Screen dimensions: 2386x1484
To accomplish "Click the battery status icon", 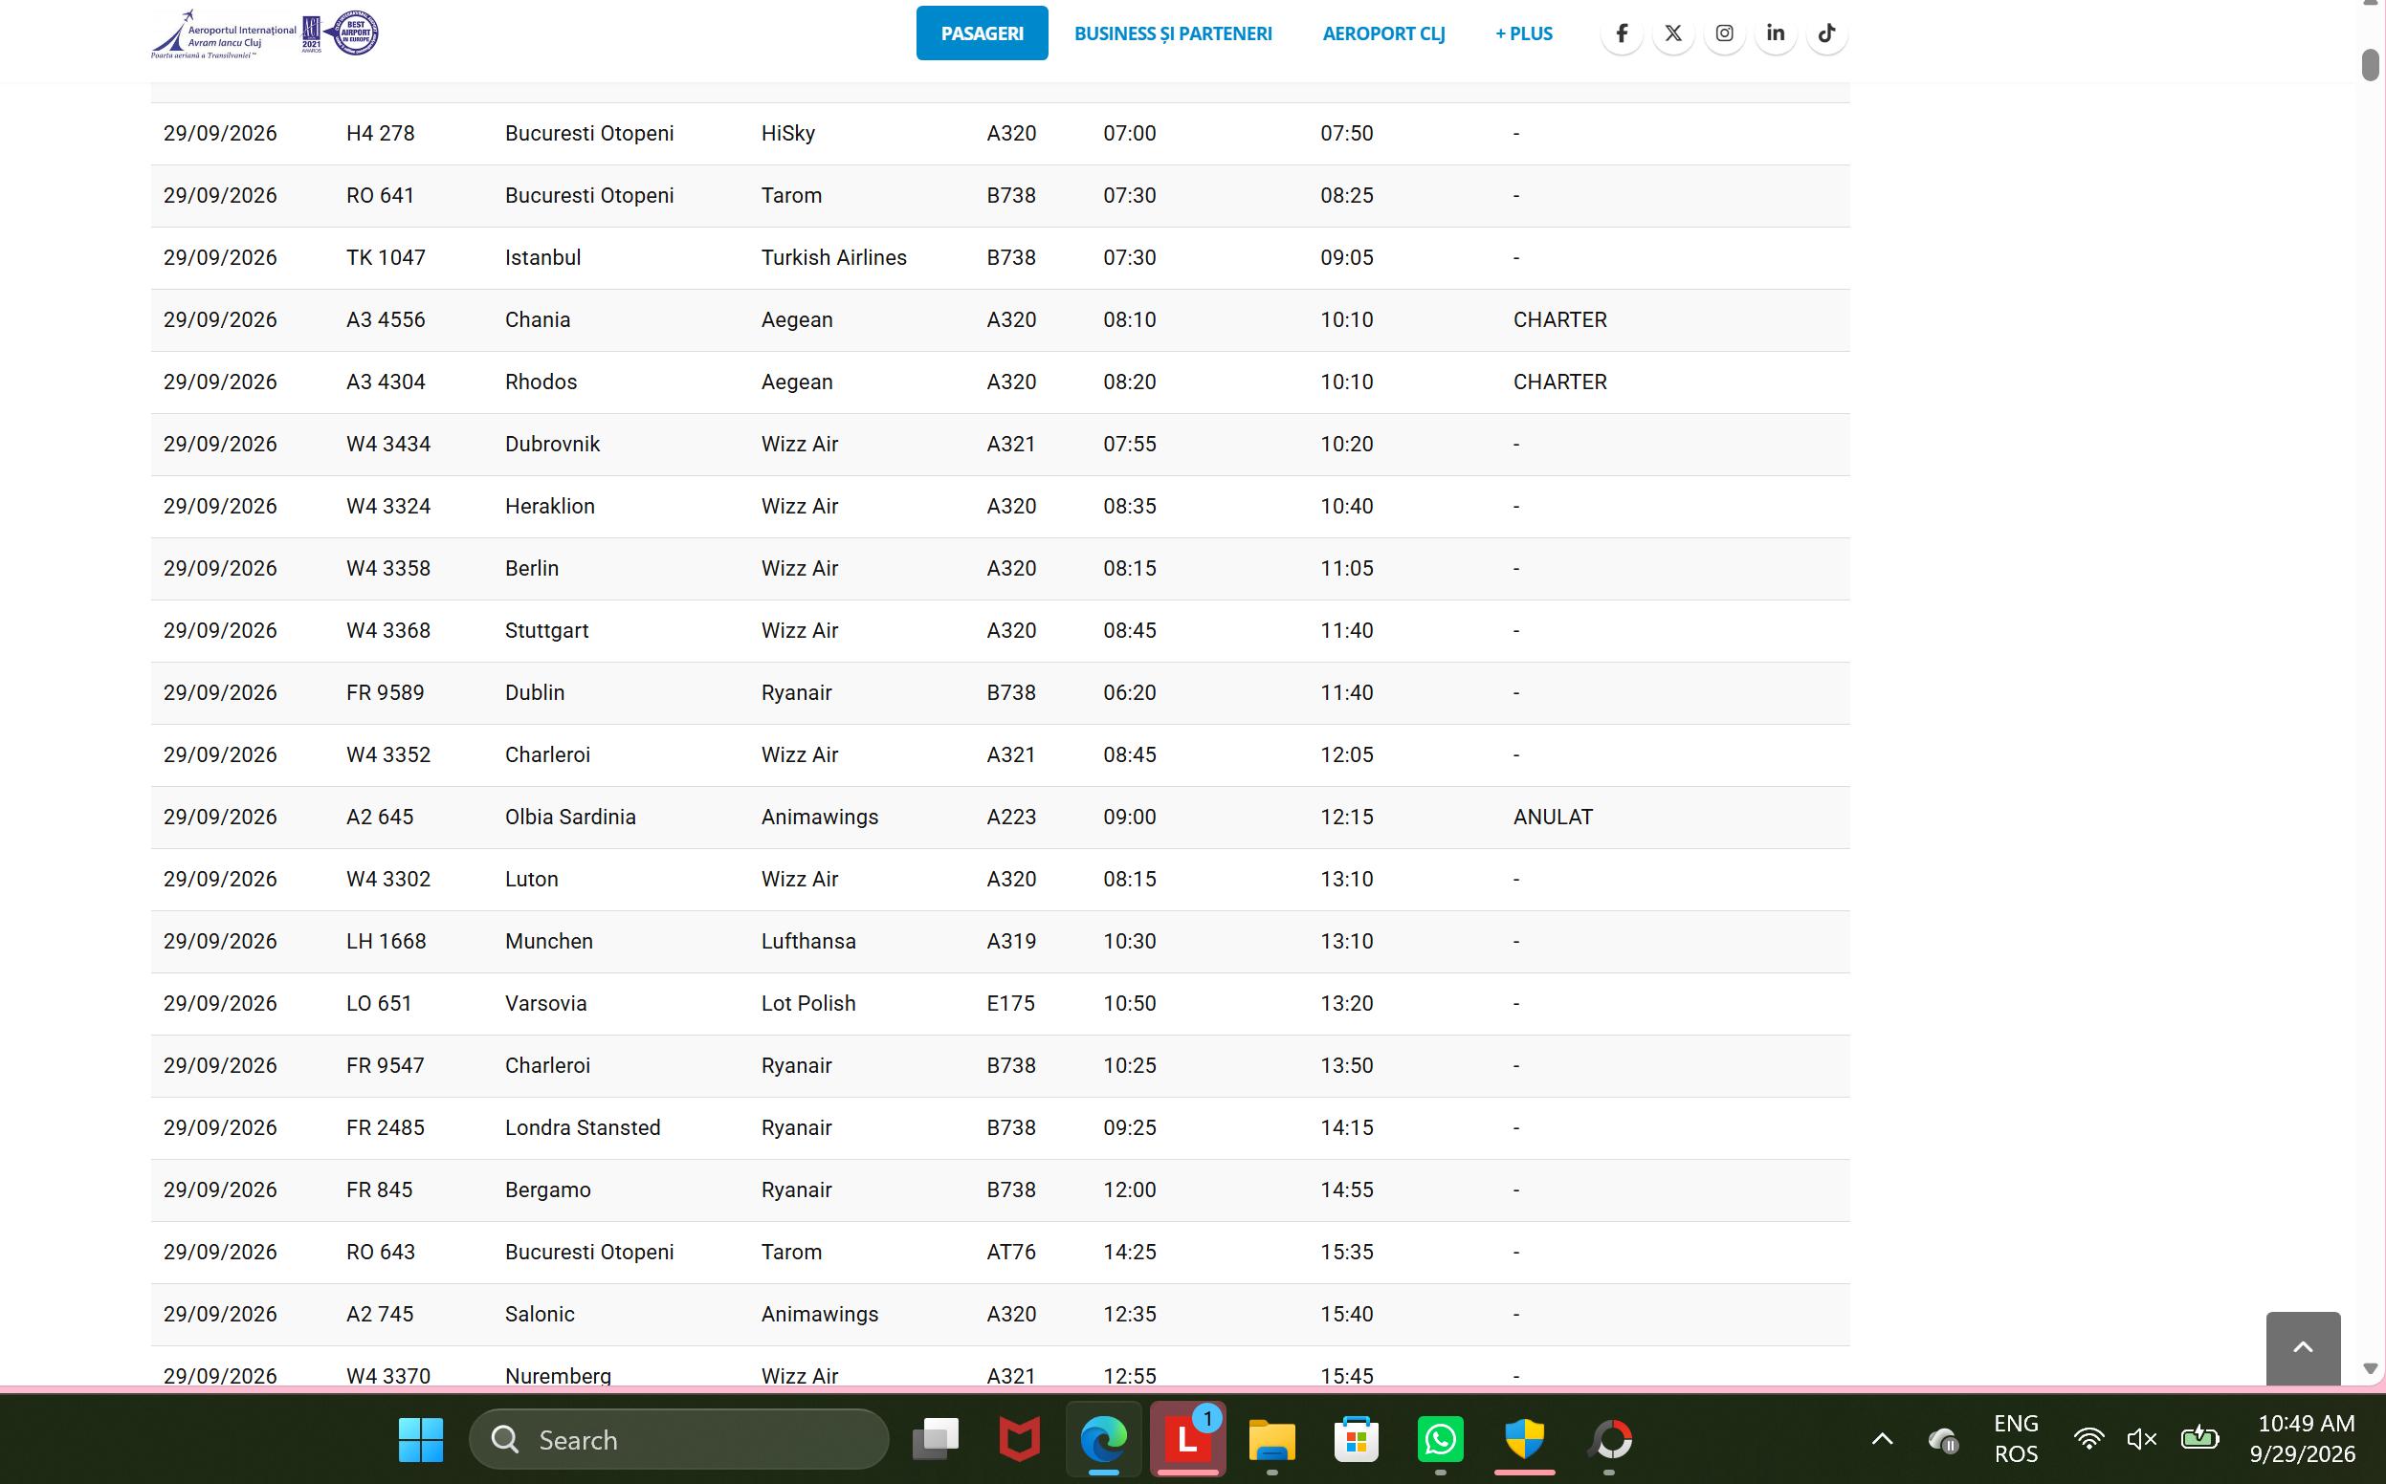I will tap(2199, 1438).
